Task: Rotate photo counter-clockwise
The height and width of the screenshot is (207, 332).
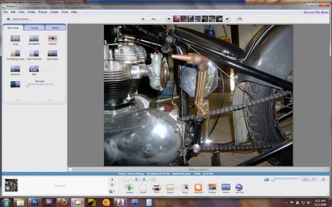Action: [x=136, y=179]
